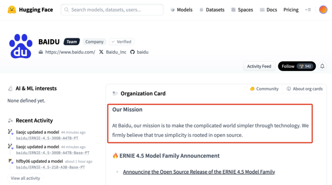Expand the extra navigation menu

tap(308, 10)
